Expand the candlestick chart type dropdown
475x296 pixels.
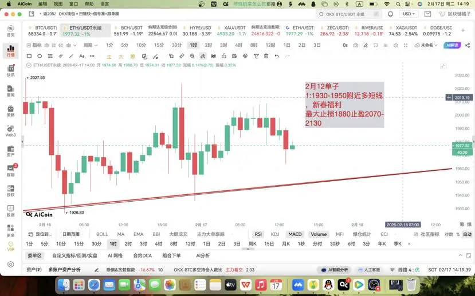click(x=72, y=45)
